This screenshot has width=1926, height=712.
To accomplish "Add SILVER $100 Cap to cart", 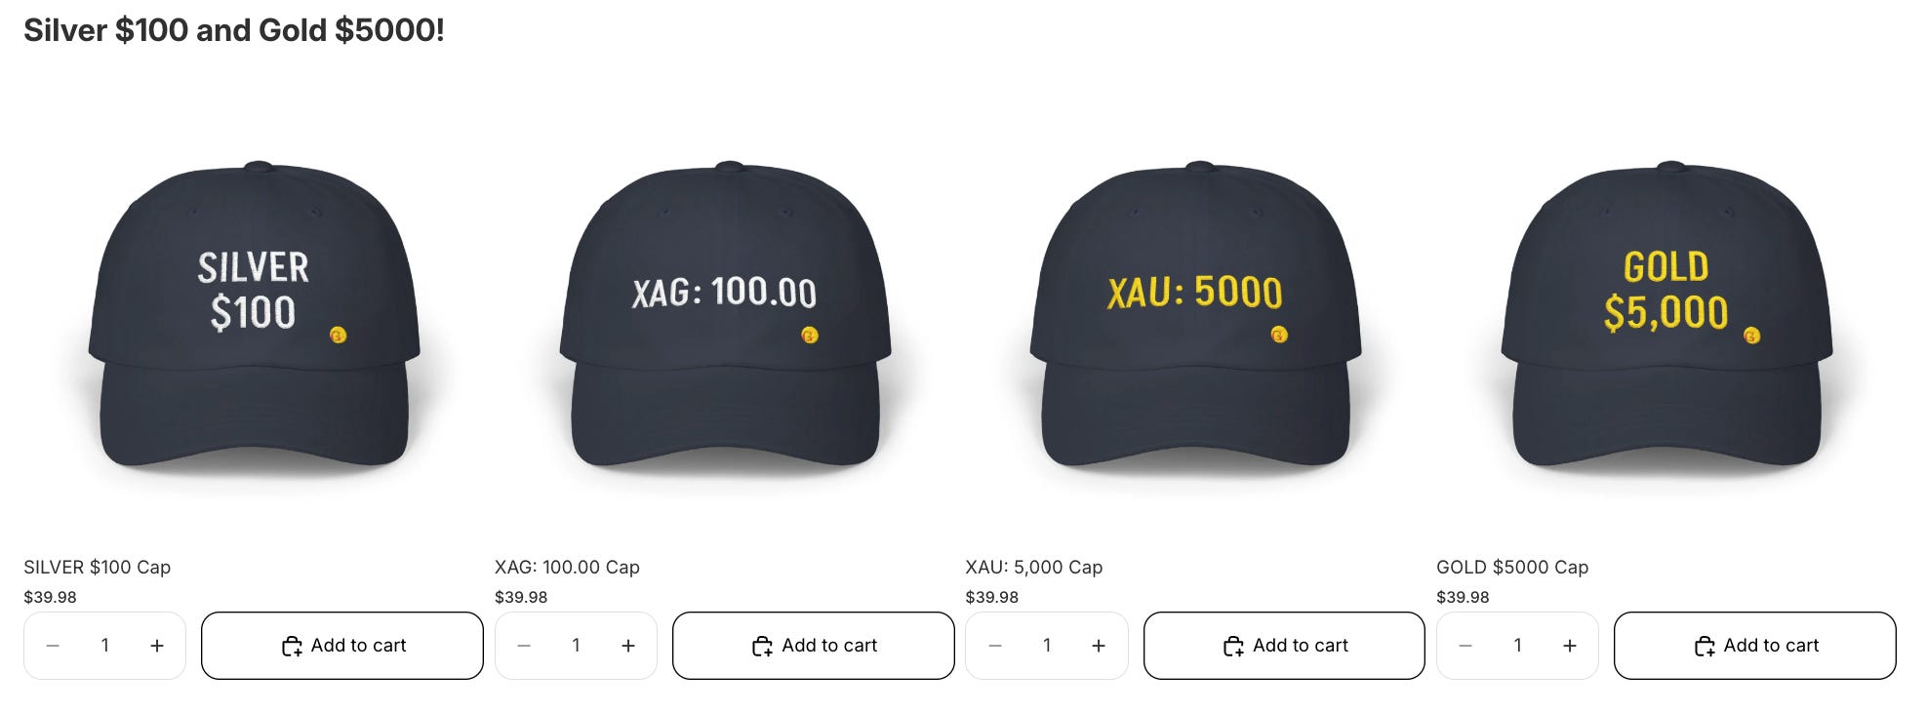I will 342,646.
